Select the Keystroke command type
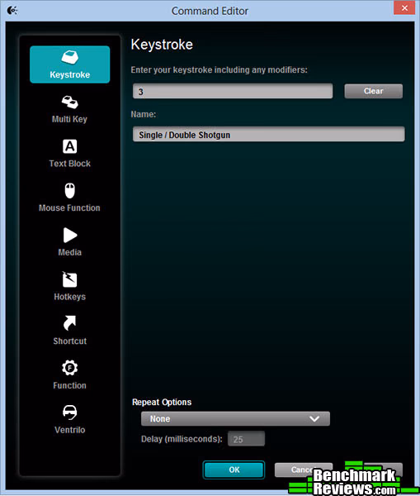420x496 pixels. [70, 64]
